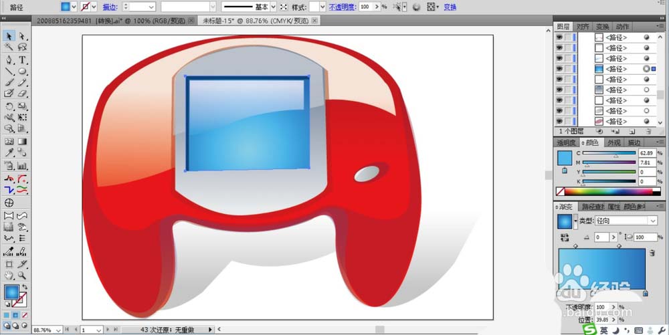Image resolution: width=669 pixels, height=335 pixels.
Task: Click the swap fill and stroke arrow
Action: pos(25,287)
